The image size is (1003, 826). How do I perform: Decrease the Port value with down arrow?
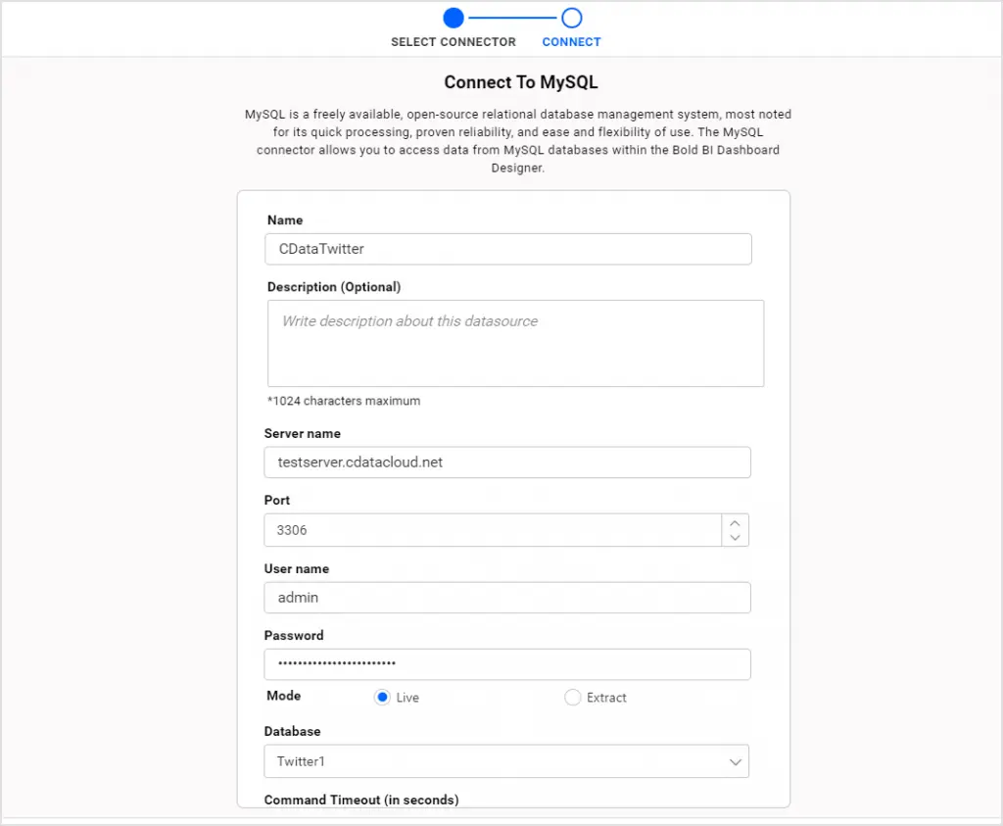[x=735, y=538]
